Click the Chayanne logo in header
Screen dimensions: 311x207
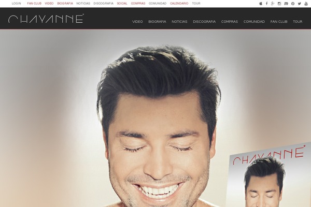click(46, 19)
